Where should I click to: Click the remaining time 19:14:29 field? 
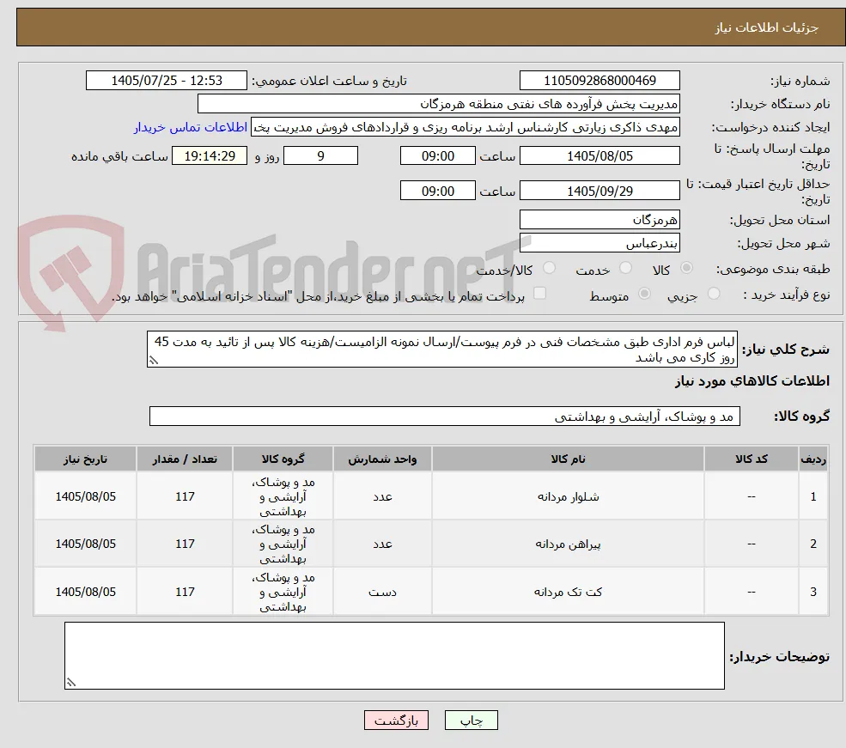[x=210, y=155]
